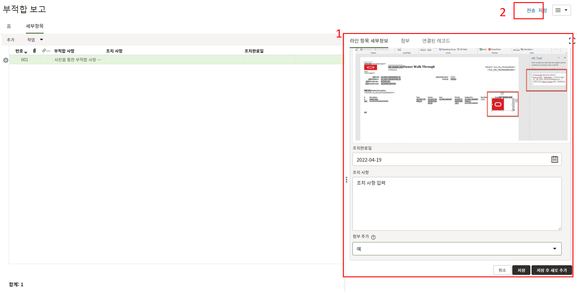Click the gear icon on row 001
The width and height of the screenshot is (577, 294).
click(x=6, y=60)
